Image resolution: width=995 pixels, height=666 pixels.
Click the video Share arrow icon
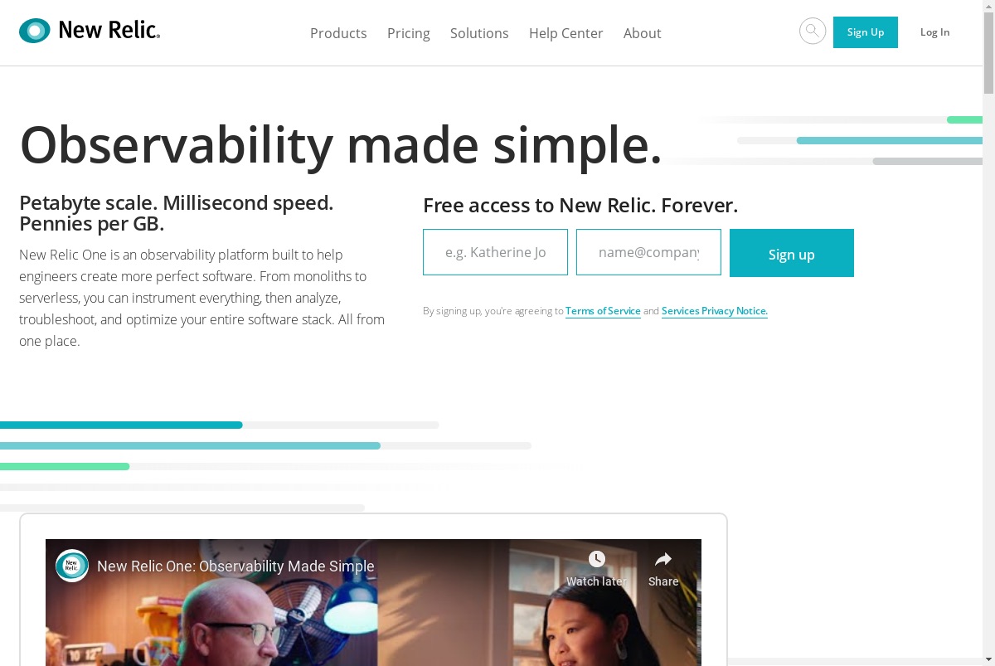[x=663, y=559]
